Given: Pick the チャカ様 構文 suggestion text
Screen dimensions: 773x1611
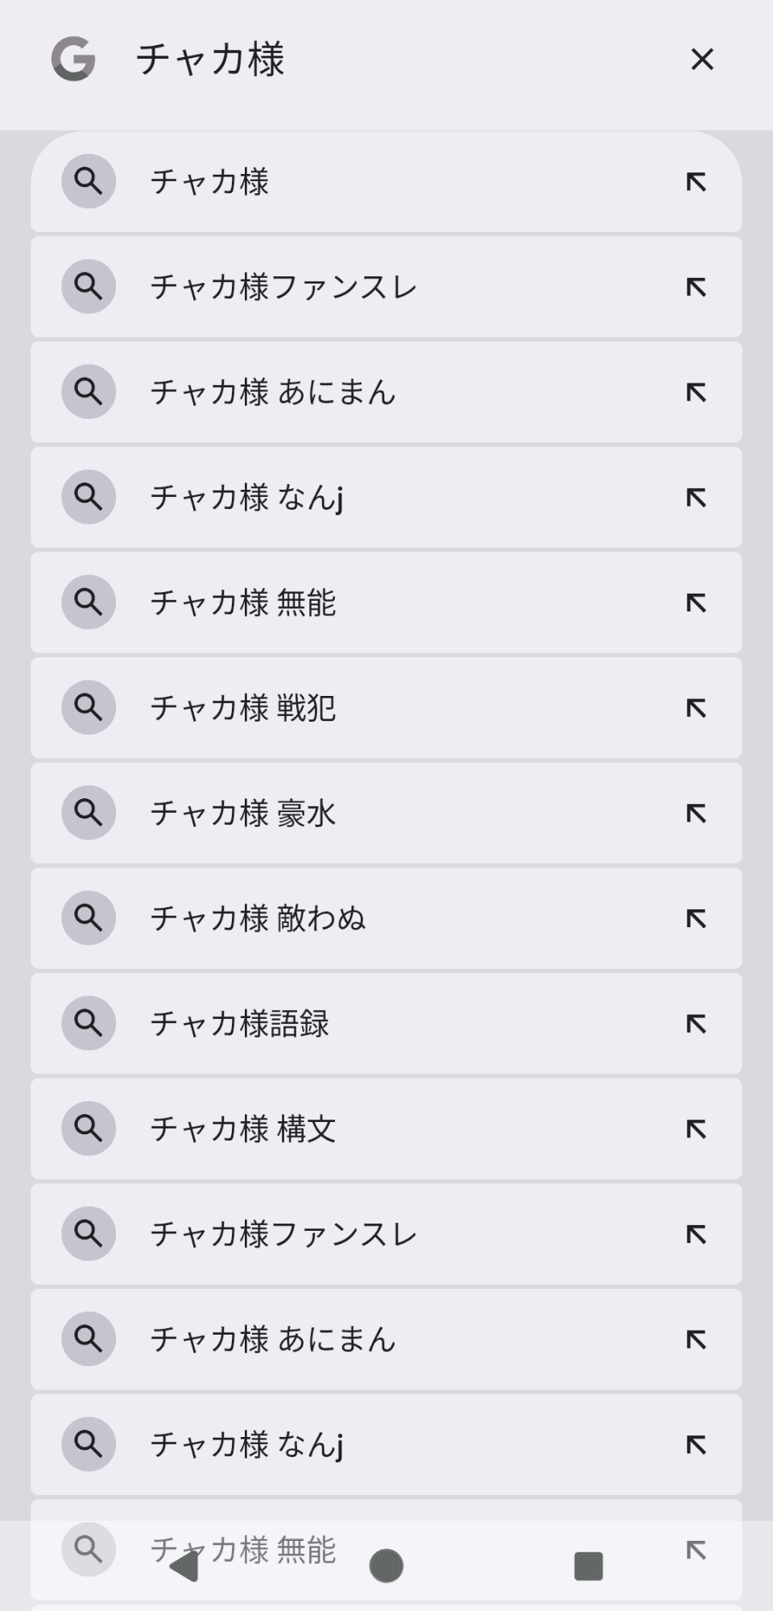Looking at the screenshot, I should click(x=243, y=1129).
